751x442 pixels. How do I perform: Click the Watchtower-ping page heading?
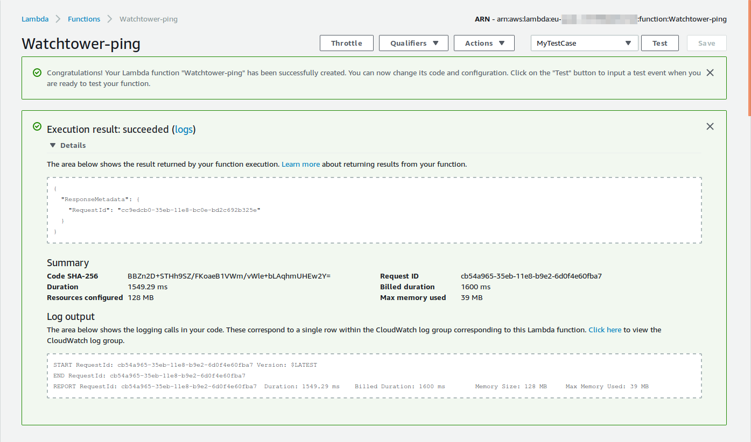tap(81, 44)
